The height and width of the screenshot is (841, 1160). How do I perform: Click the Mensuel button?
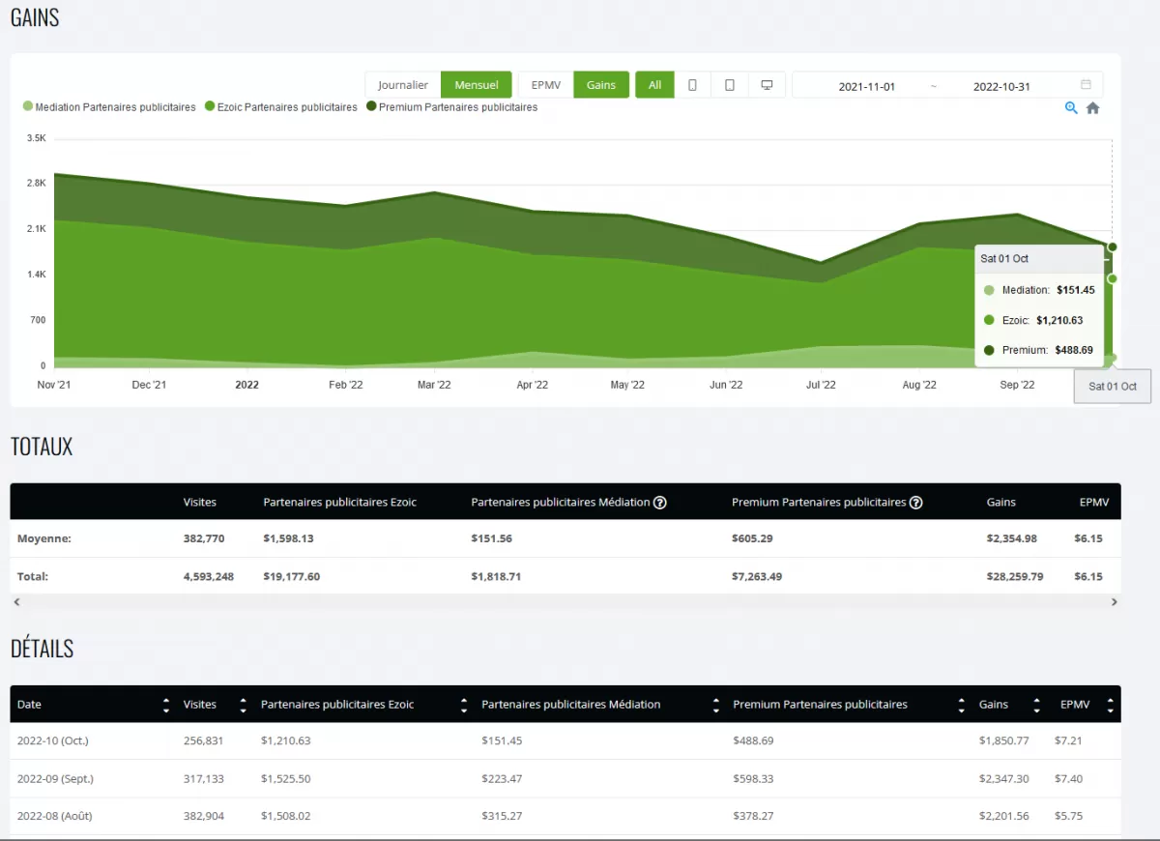click(x=477, y=85)
